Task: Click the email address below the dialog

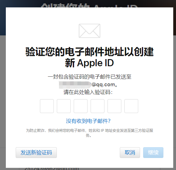Action: (x=52, y=169)
